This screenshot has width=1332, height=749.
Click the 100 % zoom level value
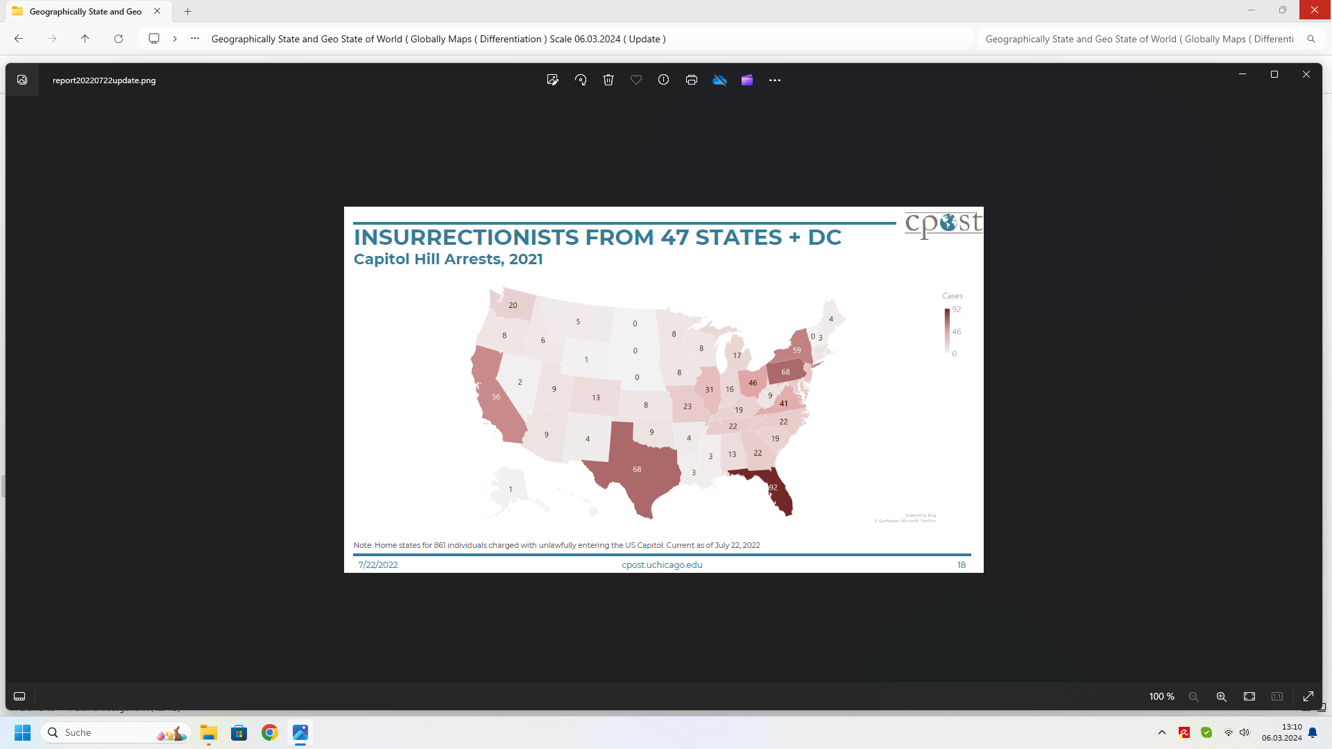[1162, 696]
